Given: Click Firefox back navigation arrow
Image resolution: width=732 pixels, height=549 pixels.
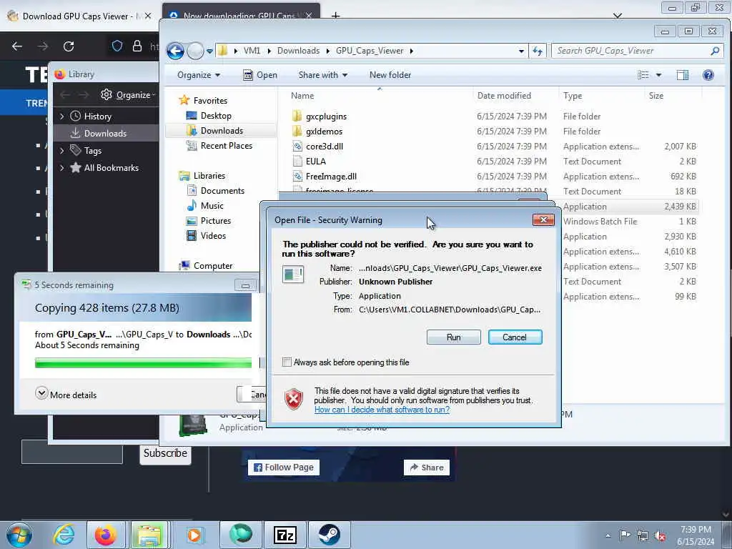Looking at the screenshot, I should (17, 46).
